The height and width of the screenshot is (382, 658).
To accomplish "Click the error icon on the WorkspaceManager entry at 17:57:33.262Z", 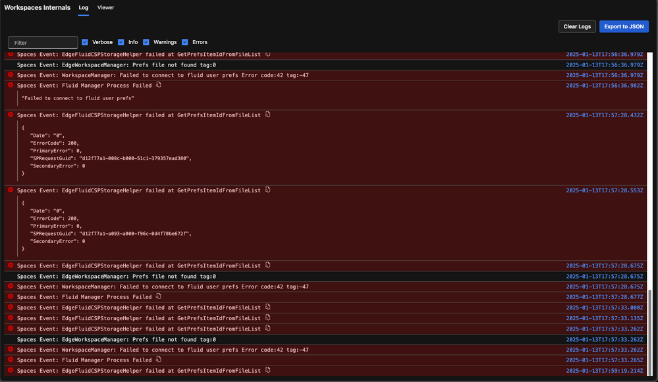I will (11, 349).
